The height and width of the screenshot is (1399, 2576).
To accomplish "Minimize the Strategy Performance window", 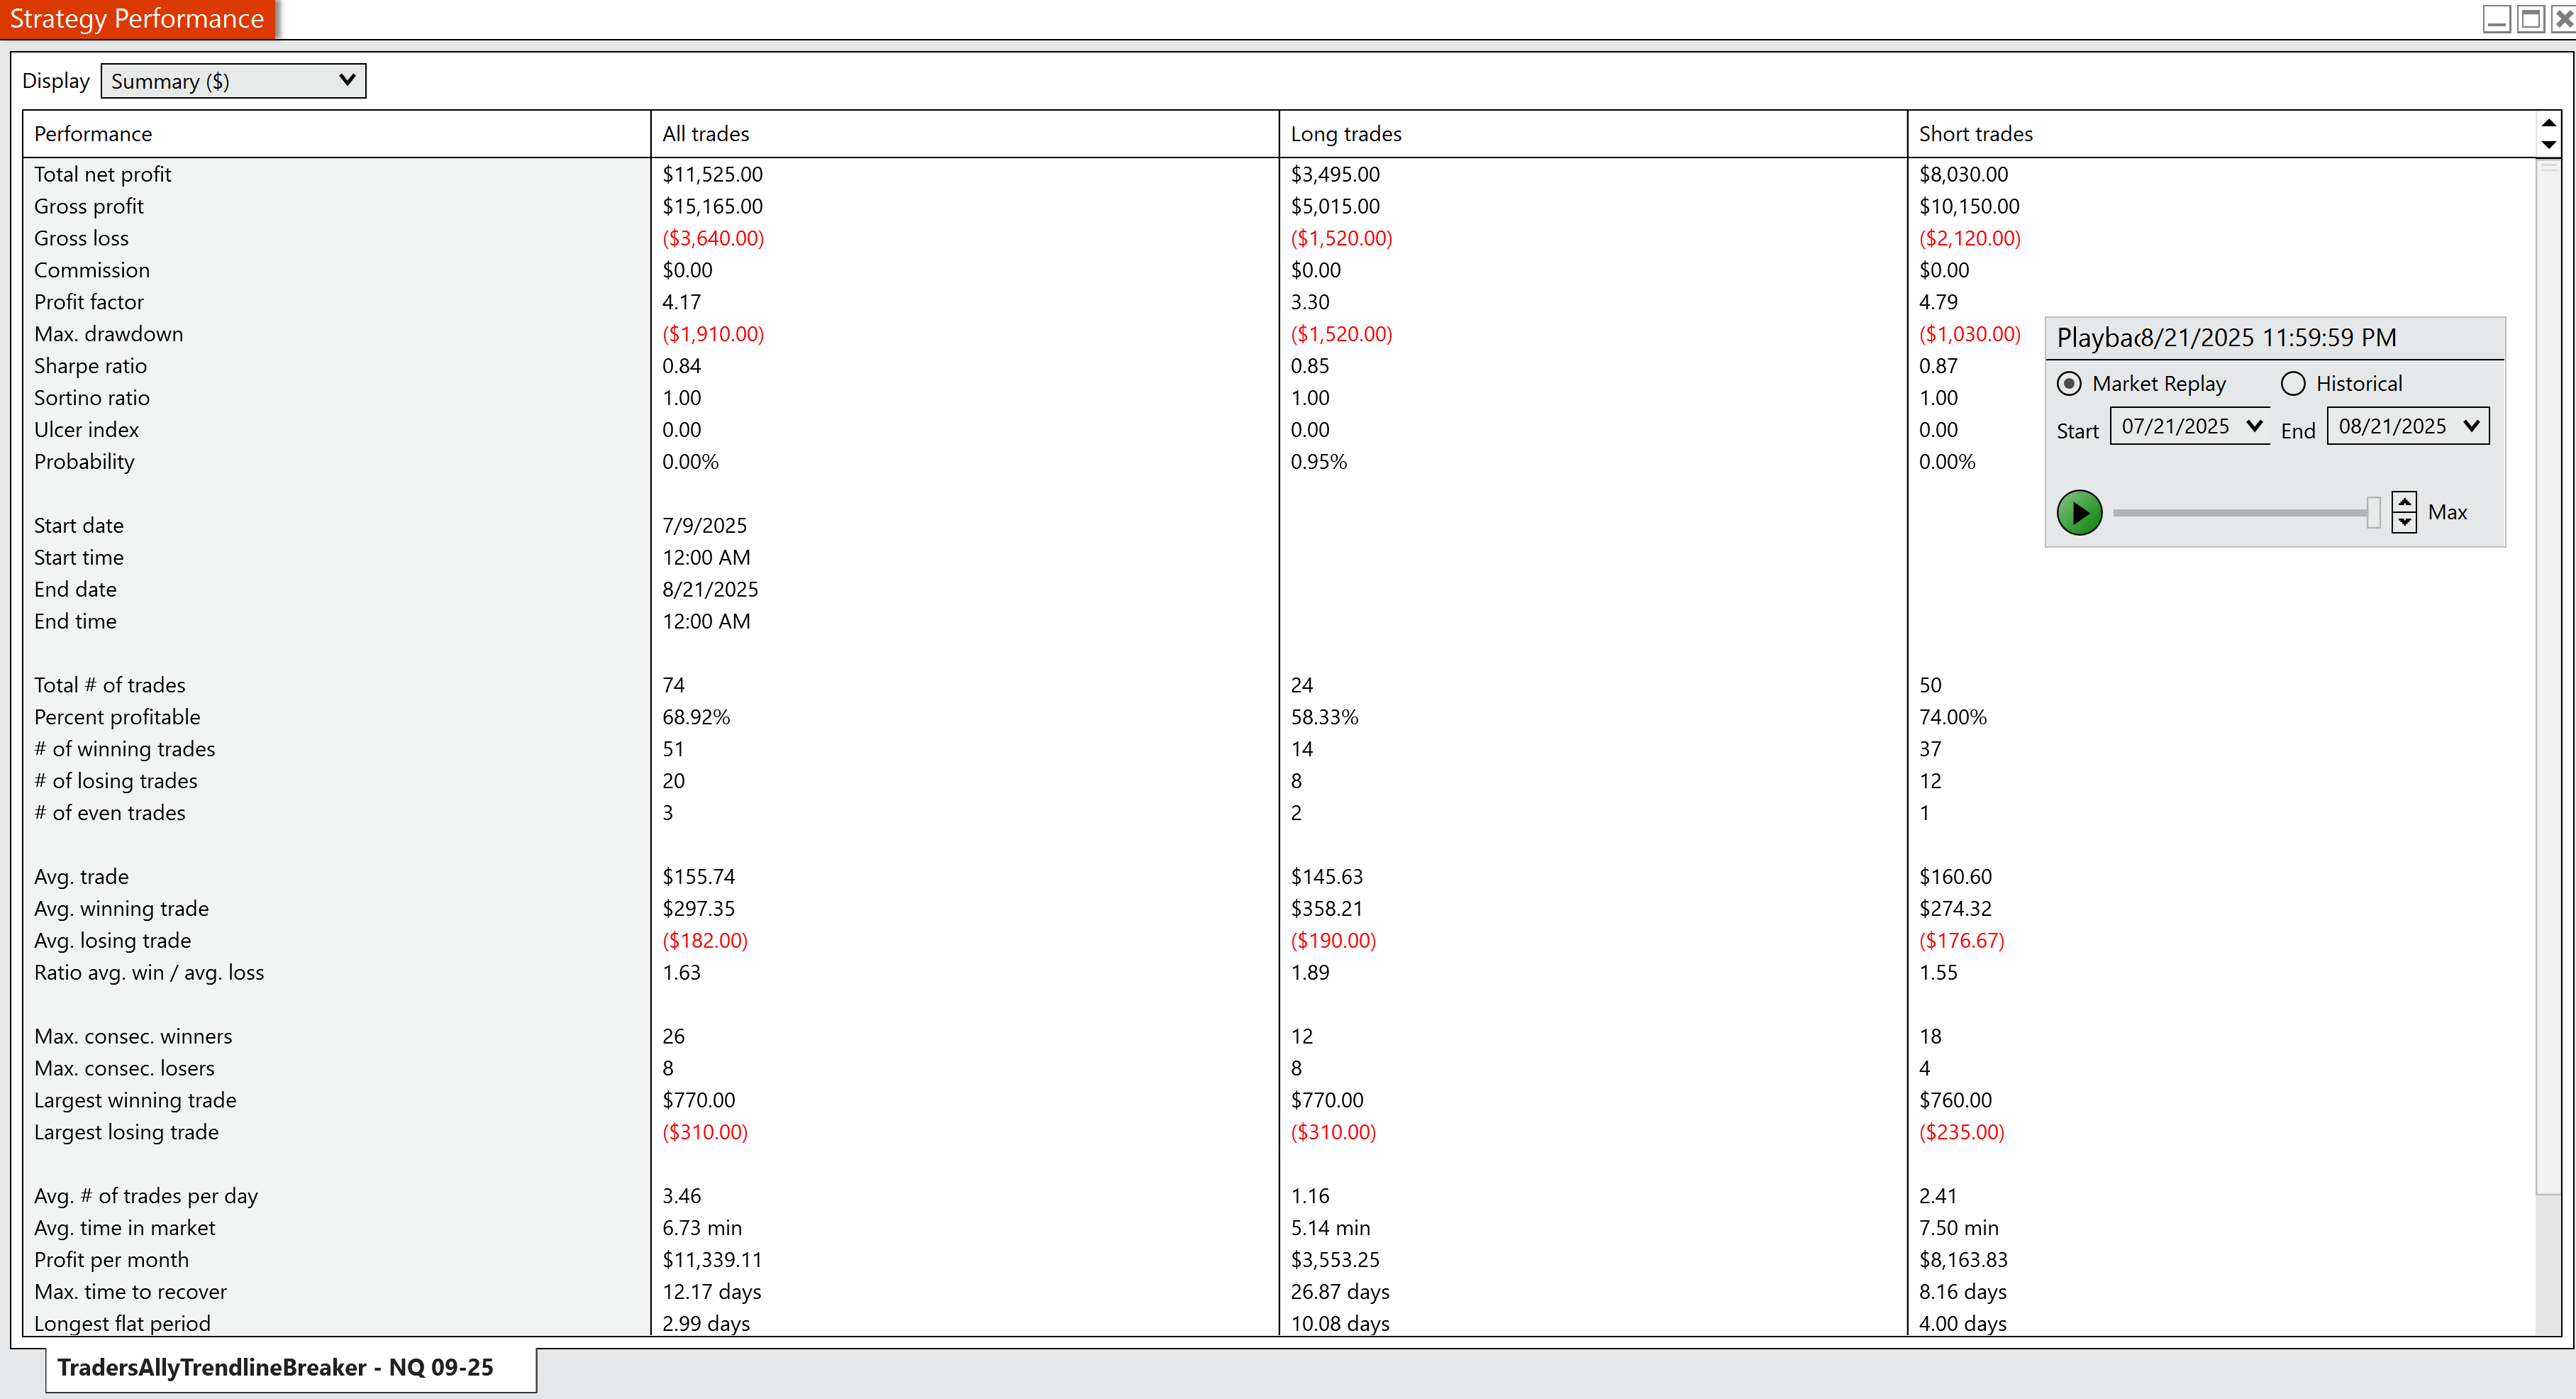I will click(x=2496, y=19).
